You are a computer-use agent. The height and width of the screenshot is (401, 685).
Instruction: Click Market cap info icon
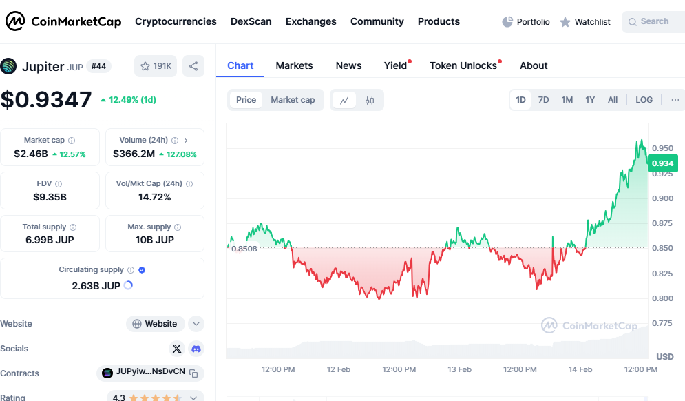pos(72,141)
